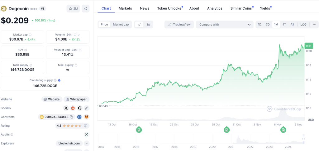Click the Max. supply info icon
Screen dimensions: 319x151
[x=76, y=65]
